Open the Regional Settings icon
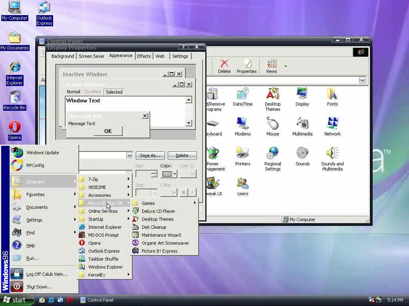409x306 pixels. [x=272, y=159]
